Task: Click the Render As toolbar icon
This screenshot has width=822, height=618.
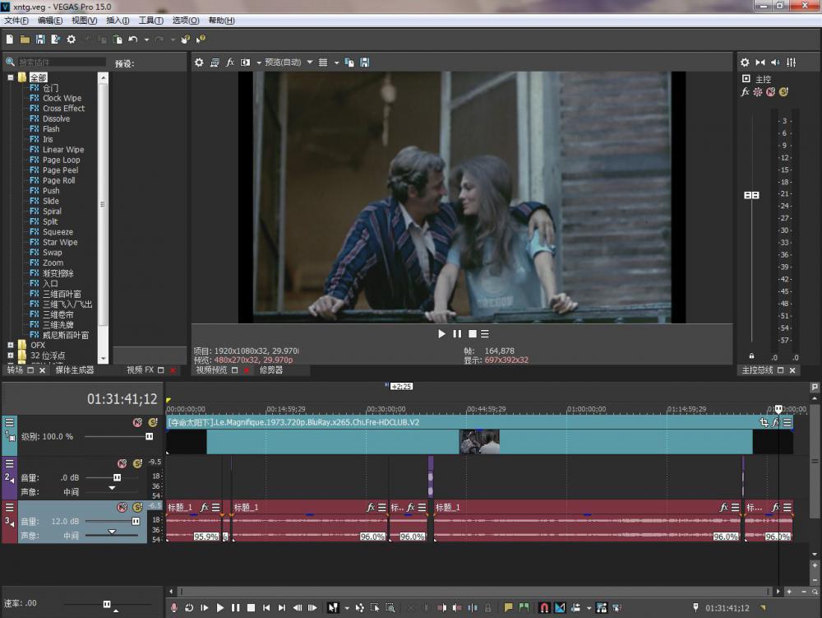Action: coord(56,39)
